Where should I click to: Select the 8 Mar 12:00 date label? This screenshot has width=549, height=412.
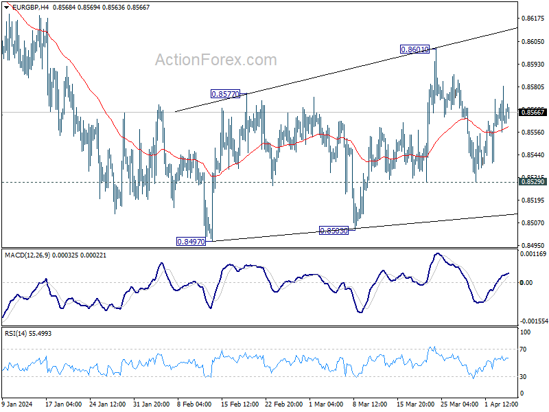pos(370,404)
